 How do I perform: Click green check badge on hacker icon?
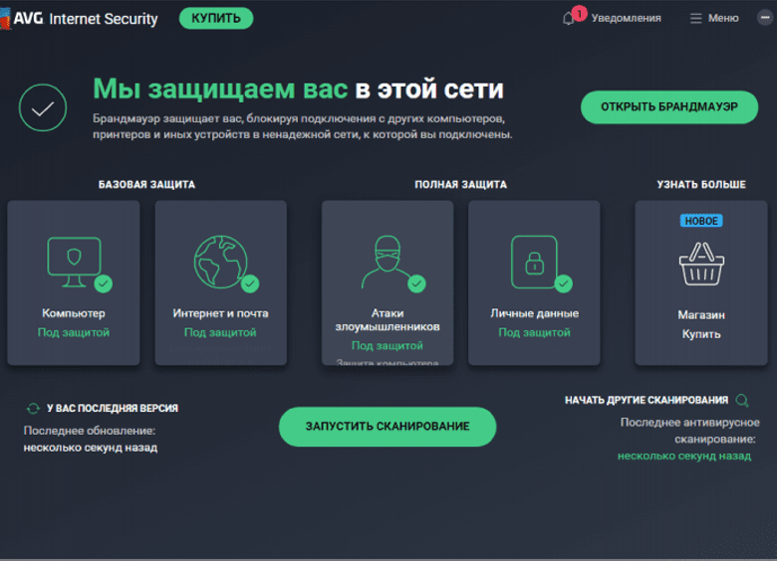click(416, 283)
